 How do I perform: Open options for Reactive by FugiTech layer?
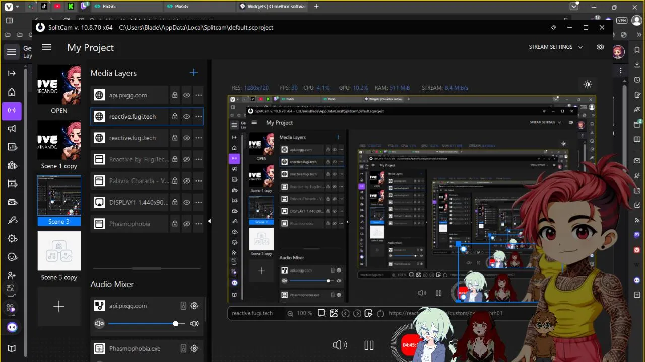199,159
